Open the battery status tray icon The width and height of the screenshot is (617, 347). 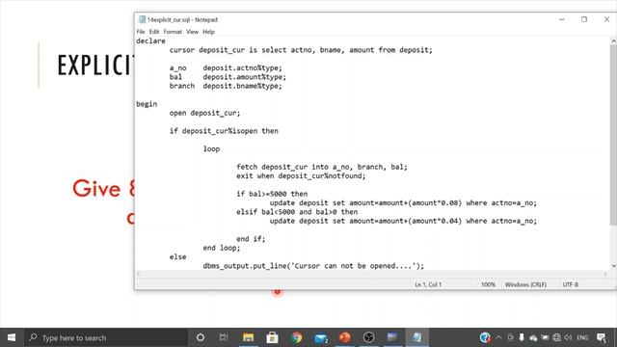(x=545, y=337)
